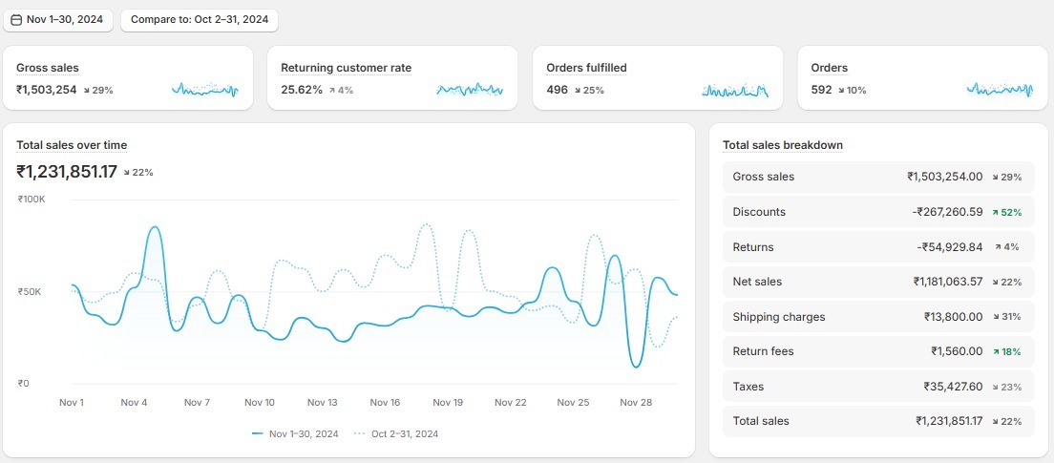Click the down arrow beside Total sales 22%
This screenshot has height=463, width=1054.
point(127,173)
